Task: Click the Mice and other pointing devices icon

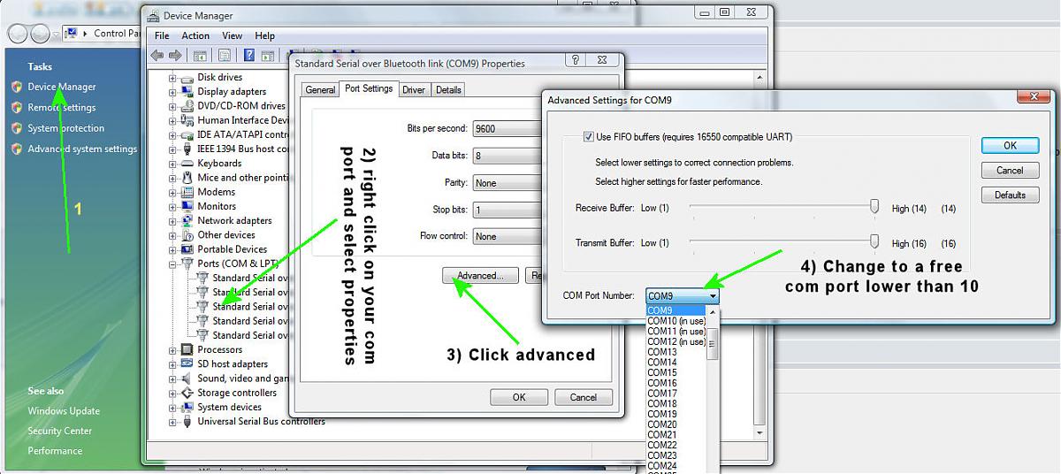Action: coord(187,178)
